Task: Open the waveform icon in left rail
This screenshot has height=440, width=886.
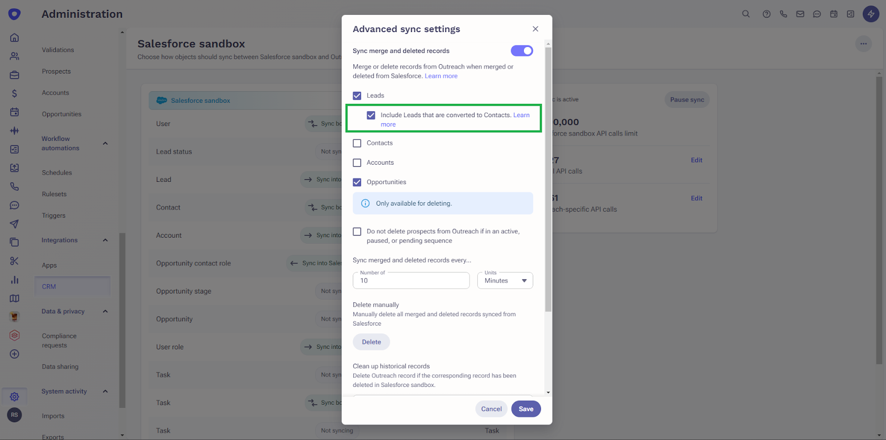Action: (14, 130)
